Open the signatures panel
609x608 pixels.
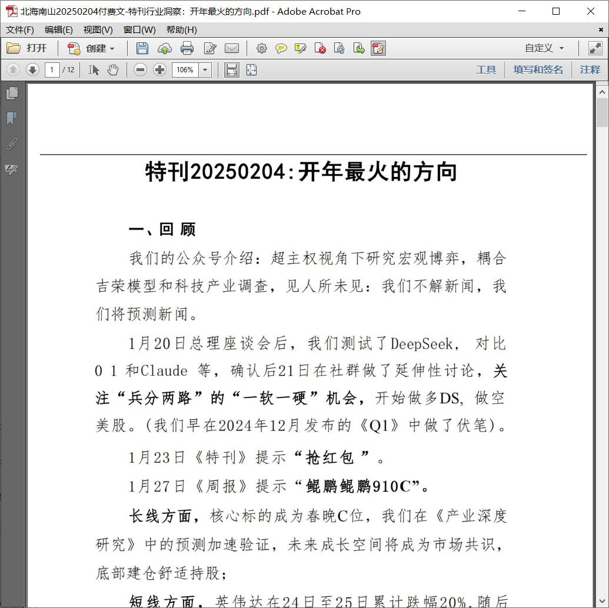12,169
